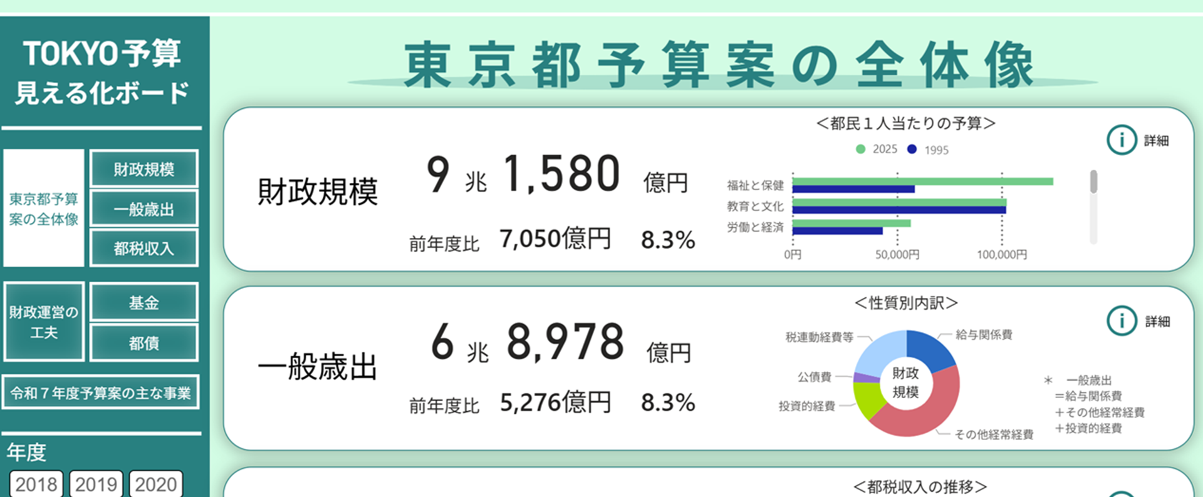Open 令和７年度予算案の主な事業 page
Image resolution: width=1203 pixels, height=497 pixels.
click(101, 392)
